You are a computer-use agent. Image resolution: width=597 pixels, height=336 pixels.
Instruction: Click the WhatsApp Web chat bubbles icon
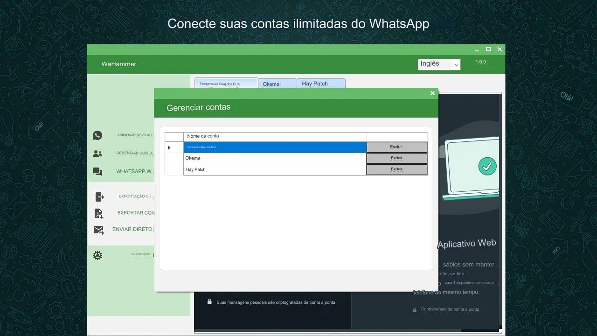pos(97,172)
